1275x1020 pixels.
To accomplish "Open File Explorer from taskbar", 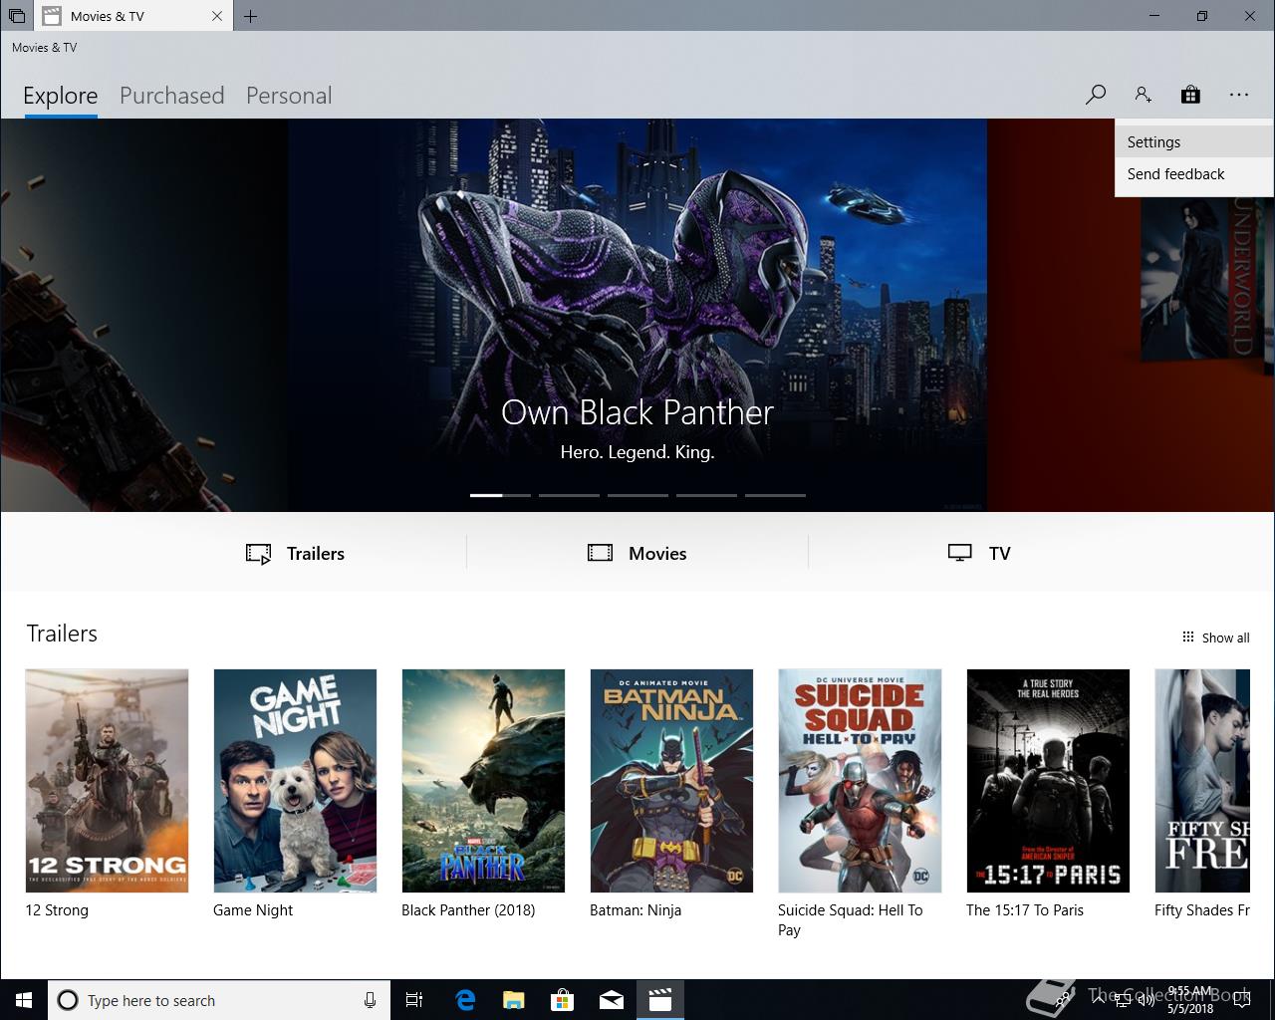I will pyautogui.click(x=514, y=1000).
